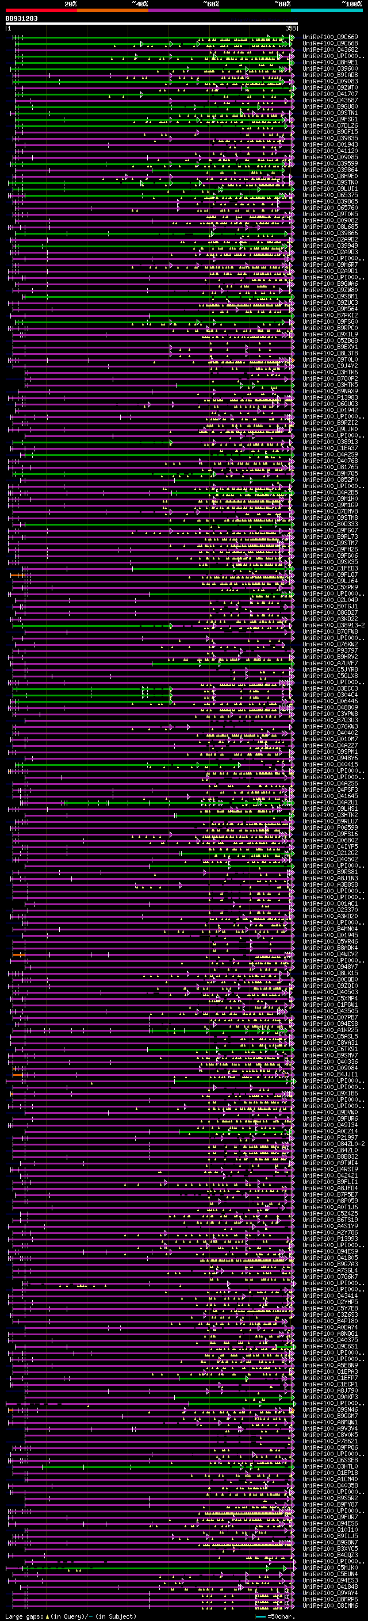Screen dimensions: 368x1621
Task: Click the purple ~60% identity legend segment
Action: pos(185,11)
